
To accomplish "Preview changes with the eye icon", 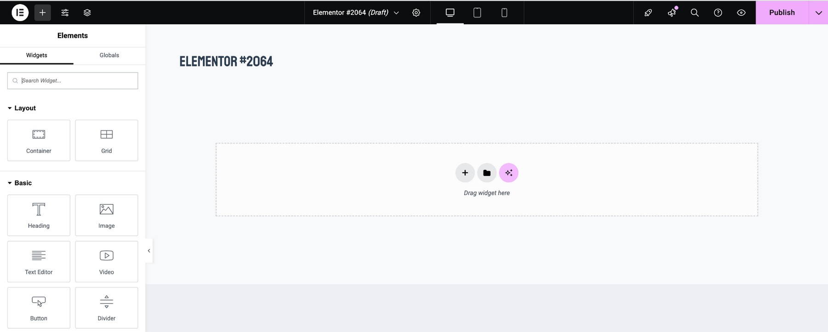I will pyautogui.click(x=741, y=12).
